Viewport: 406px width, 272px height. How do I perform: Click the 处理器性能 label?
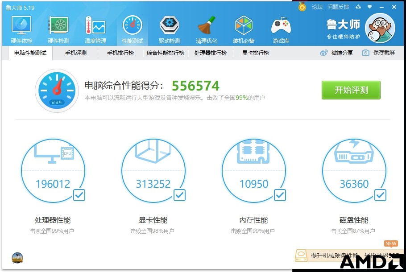pyautogui.click(x=53, y=220)
